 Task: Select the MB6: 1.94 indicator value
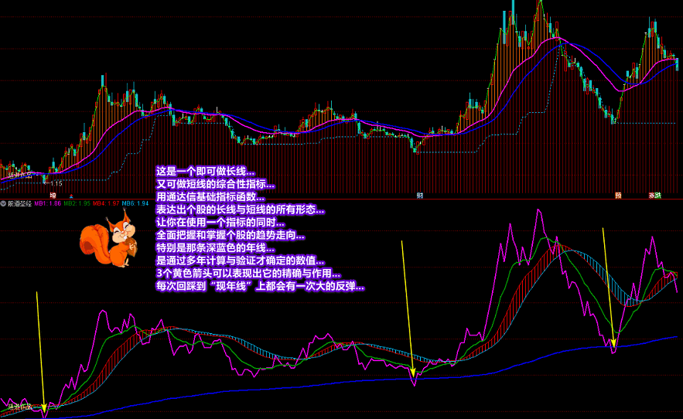[x=135, y=203]
